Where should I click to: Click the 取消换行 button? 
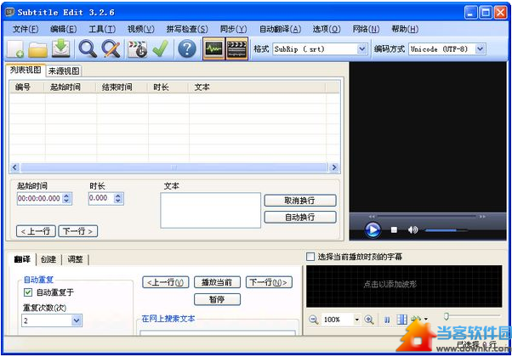coord(299,201)
